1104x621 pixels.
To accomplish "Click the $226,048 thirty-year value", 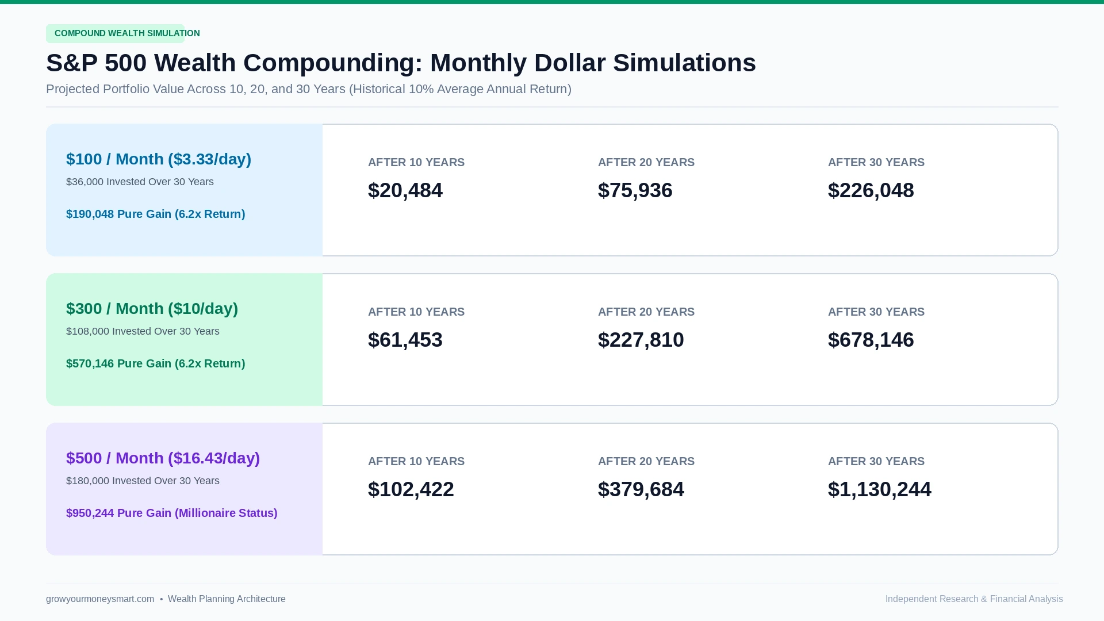I will coord(871,190).
